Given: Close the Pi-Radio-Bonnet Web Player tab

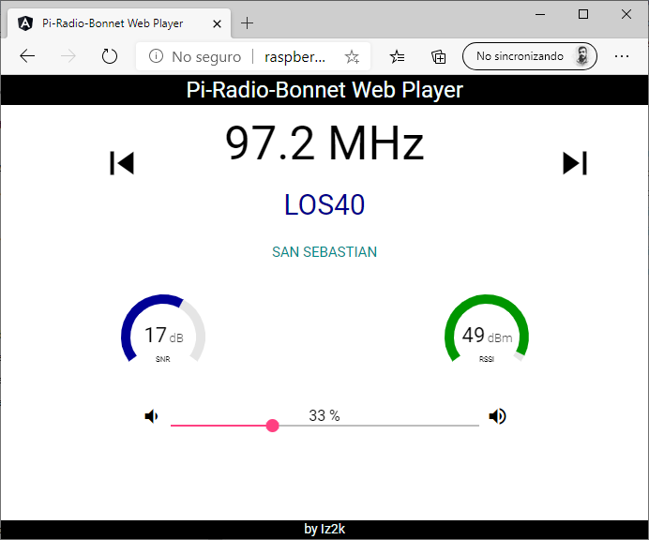Looking at the screenshot, I should pos(217,24).
